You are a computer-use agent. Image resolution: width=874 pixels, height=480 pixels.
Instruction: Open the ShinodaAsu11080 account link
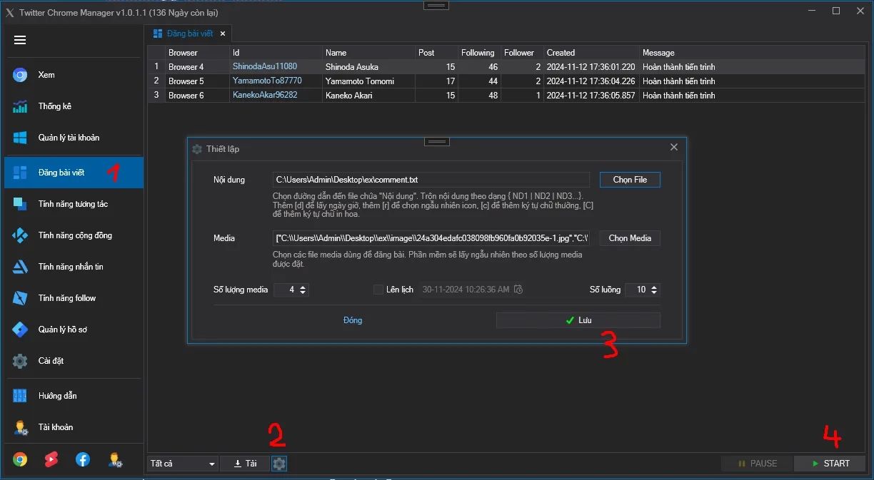265,66
